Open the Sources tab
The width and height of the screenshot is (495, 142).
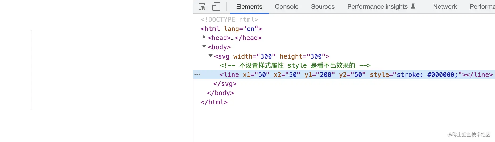[x=323, y=7]
